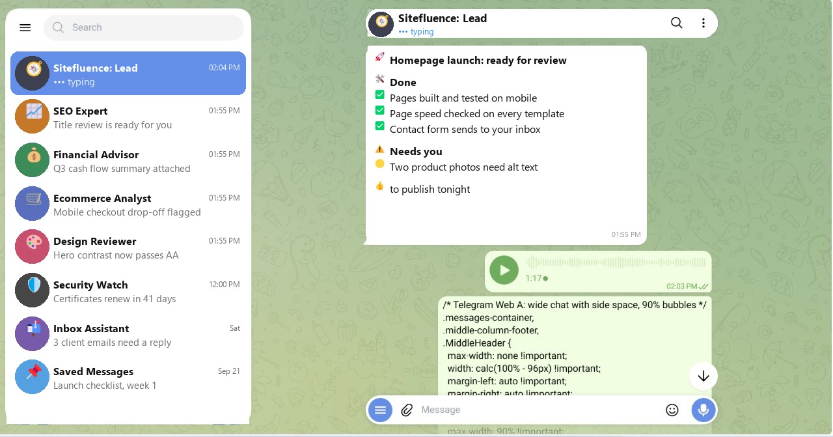833x437 pixels.
Task: Click the 12:00 PM time on Security Watch
Action: [x=225, y=285]
